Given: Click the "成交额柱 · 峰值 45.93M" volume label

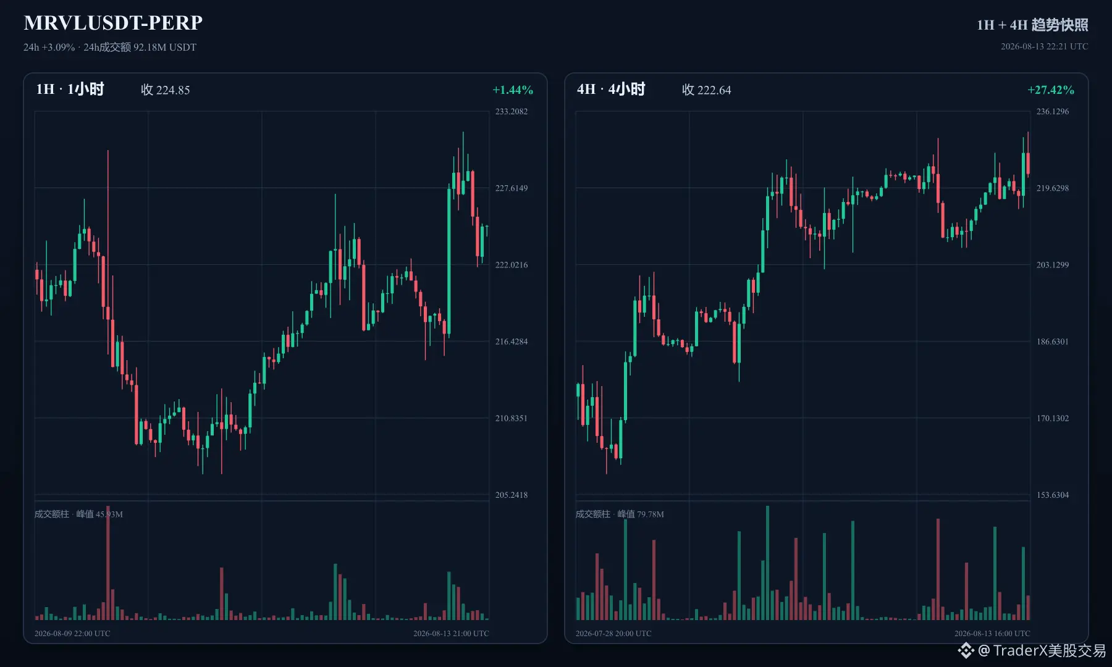Looking at the screenshot, I should 78,514.
